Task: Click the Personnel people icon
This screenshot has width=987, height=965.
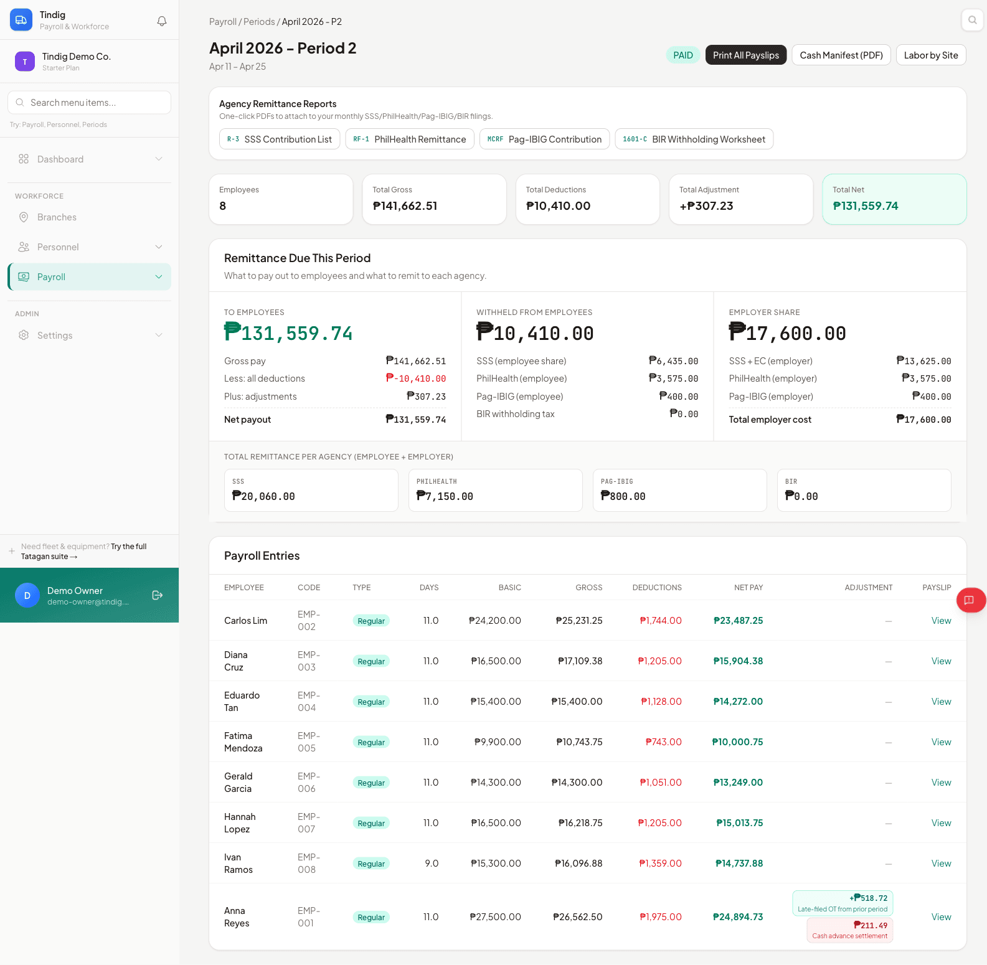Action: click(x=24, y=247)
